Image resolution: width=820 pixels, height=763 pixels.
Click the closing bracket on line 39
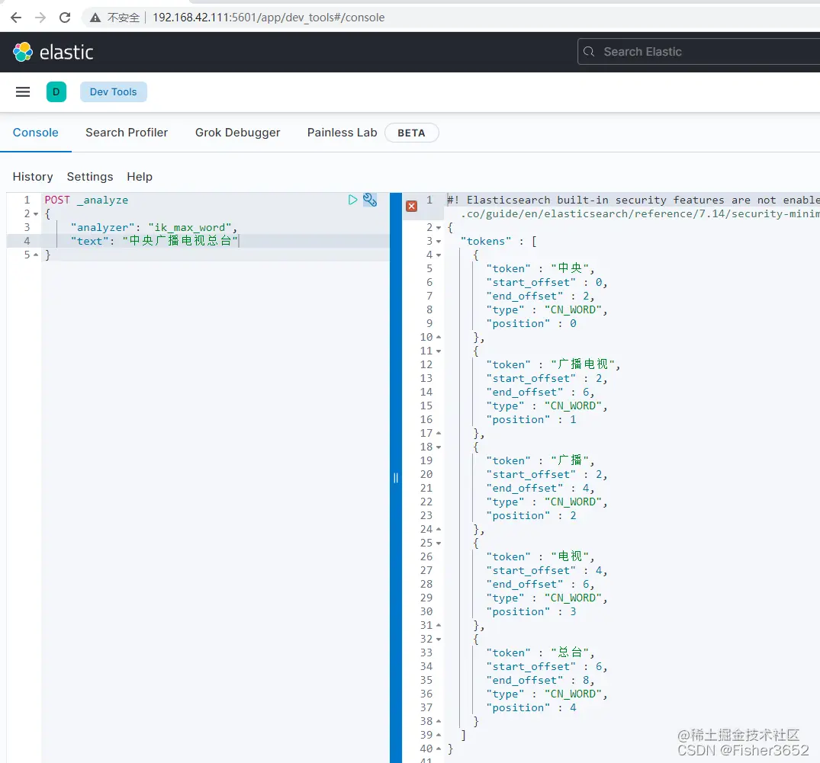click(x=463, y=736)
